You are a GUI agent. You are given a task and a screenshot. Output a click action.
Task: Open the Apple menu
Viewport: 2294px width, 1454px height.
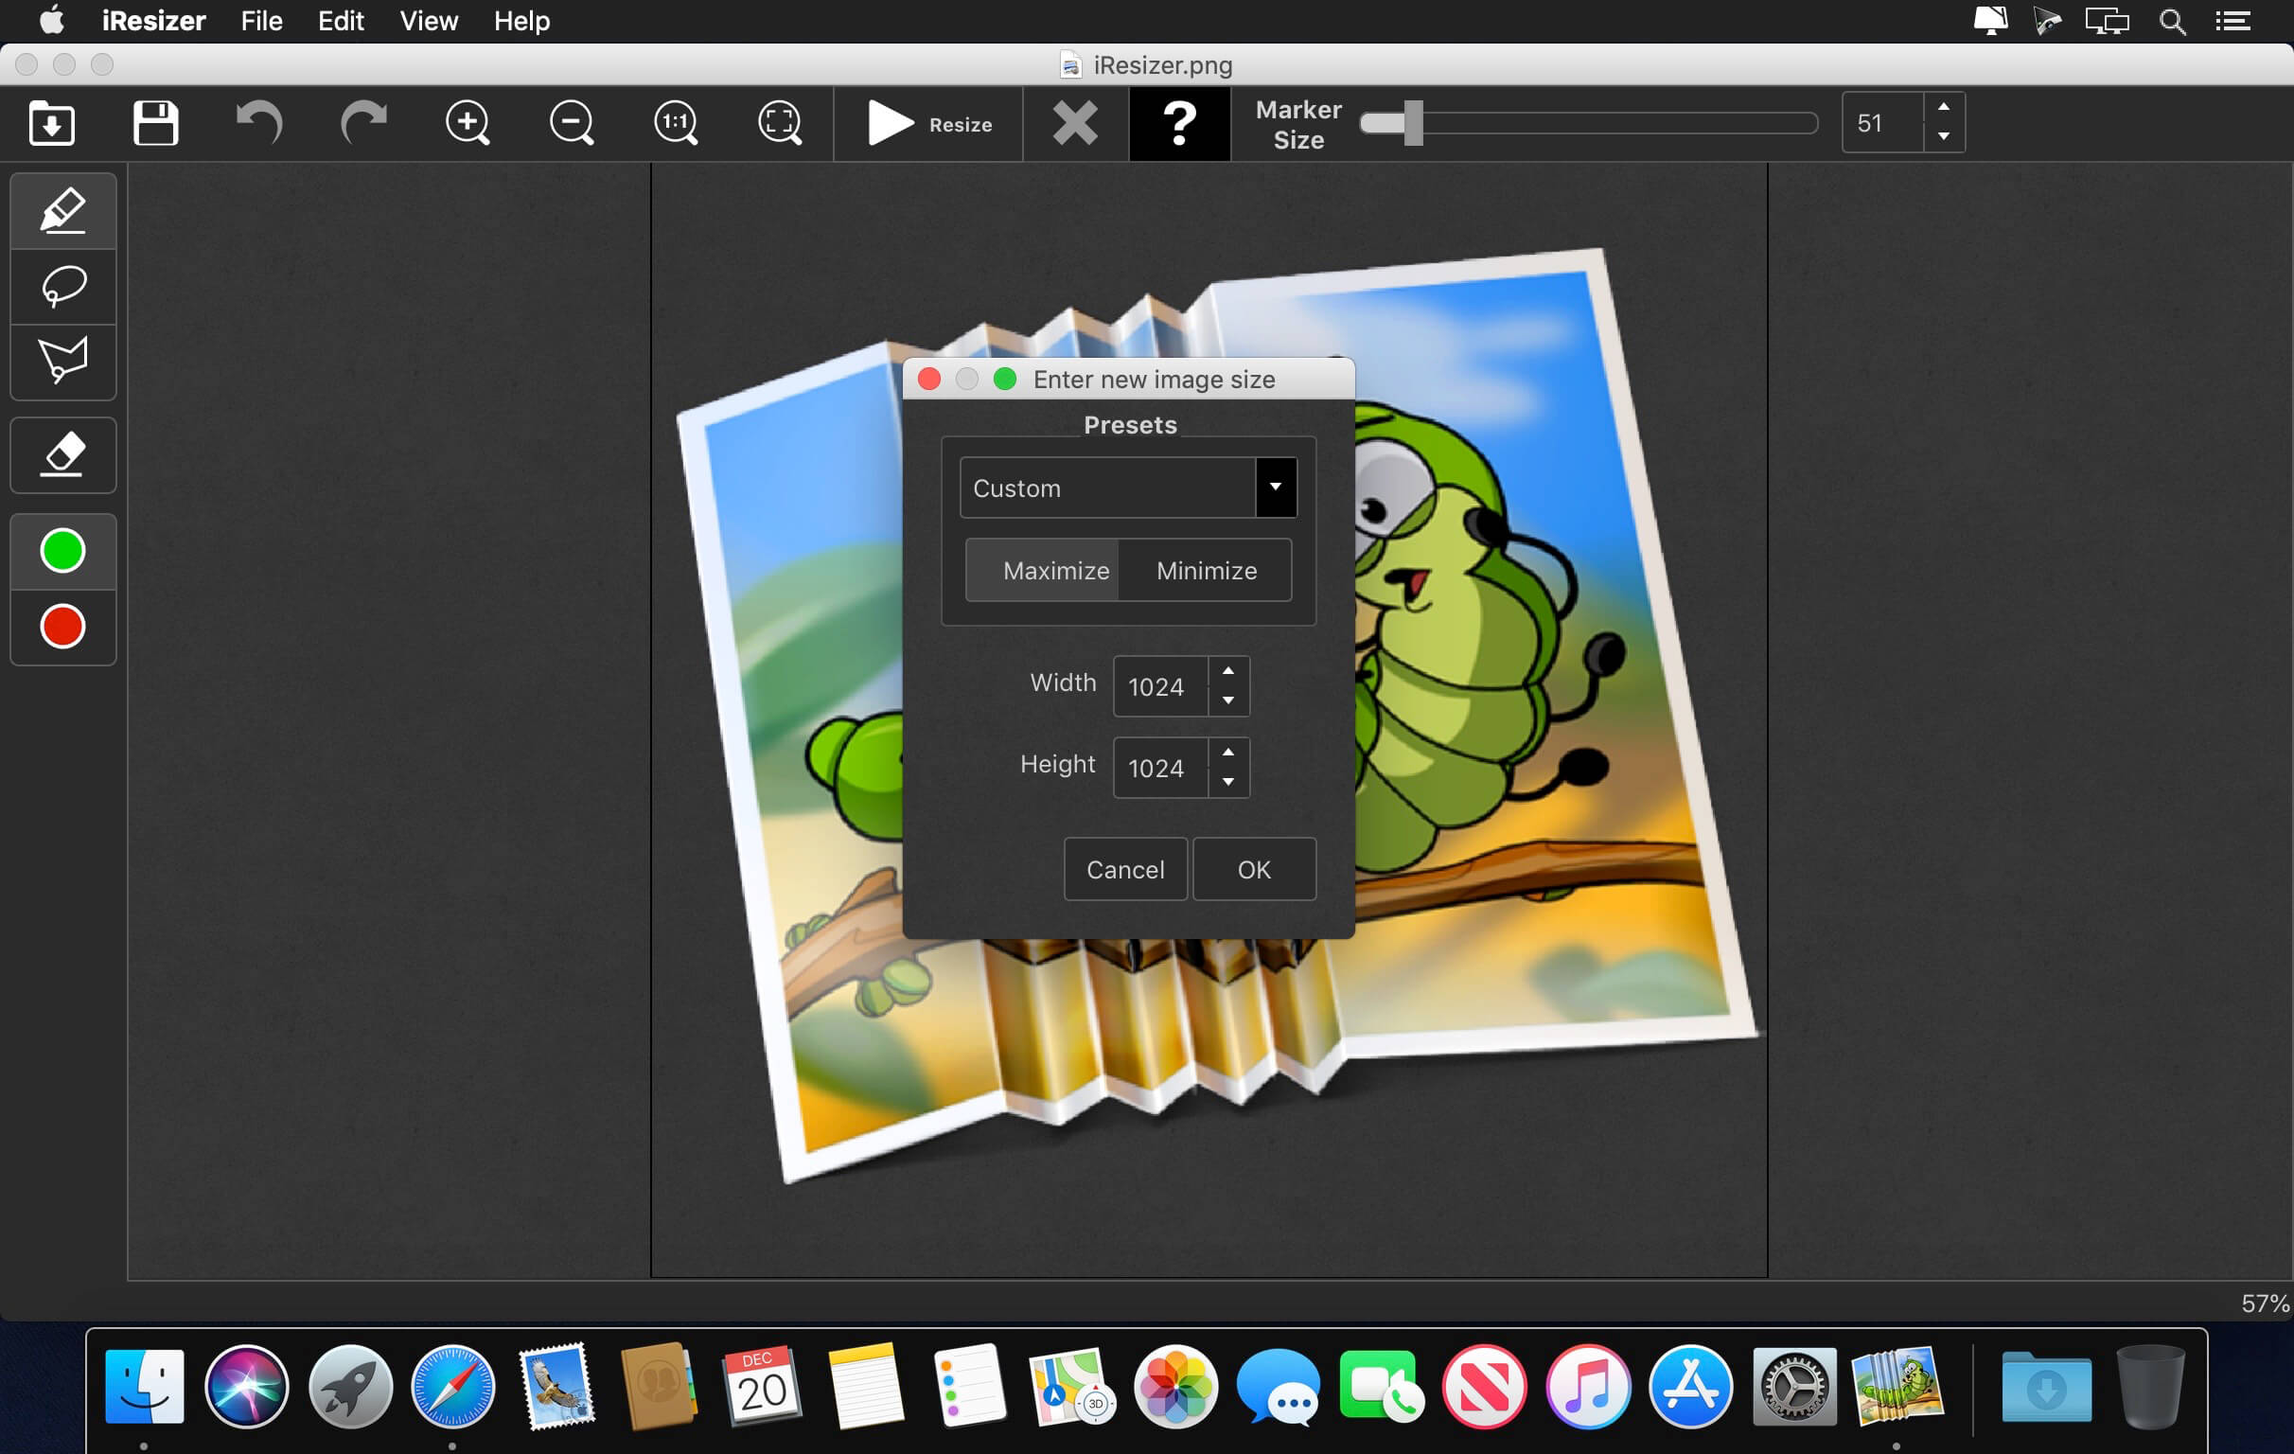(51, 20)
